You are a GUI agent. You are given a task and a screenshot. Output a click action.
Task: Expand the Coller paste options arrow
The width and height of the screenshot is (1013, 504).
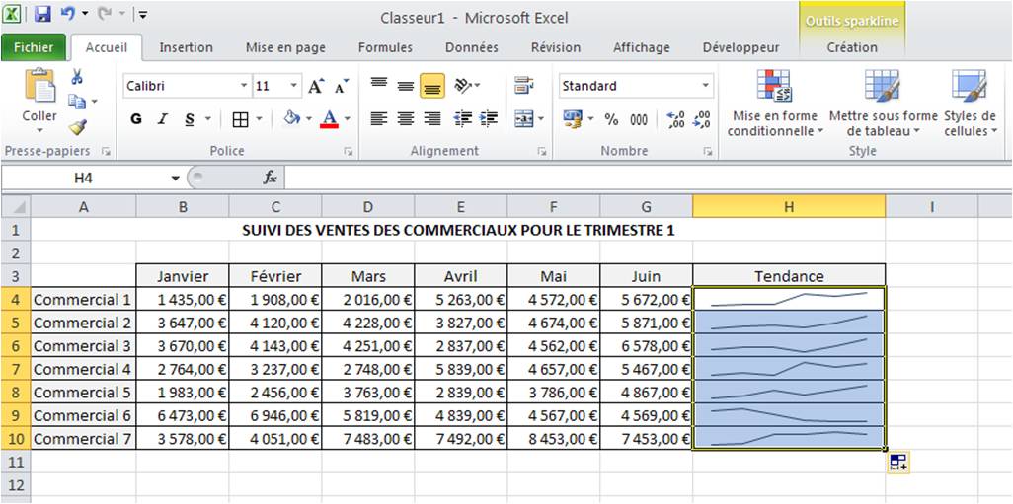pos(39,130)
